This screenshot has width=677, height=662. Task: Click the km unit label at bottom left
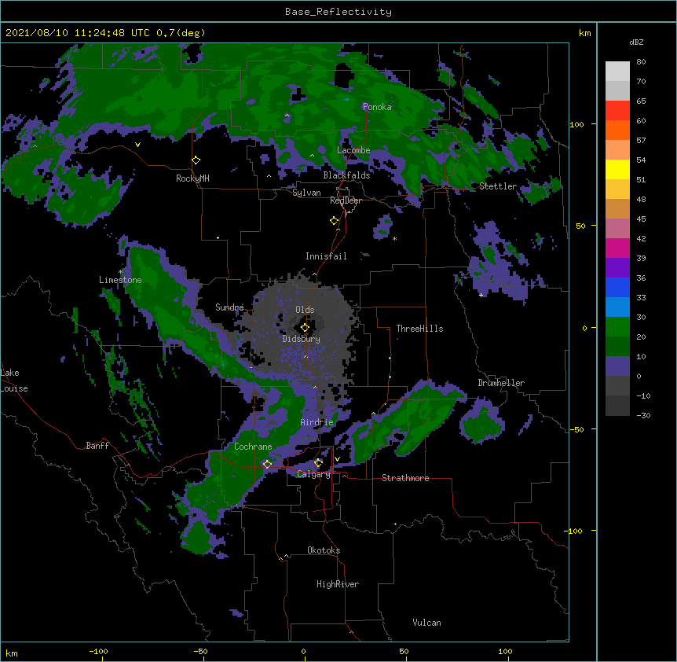tap(12, 653)
